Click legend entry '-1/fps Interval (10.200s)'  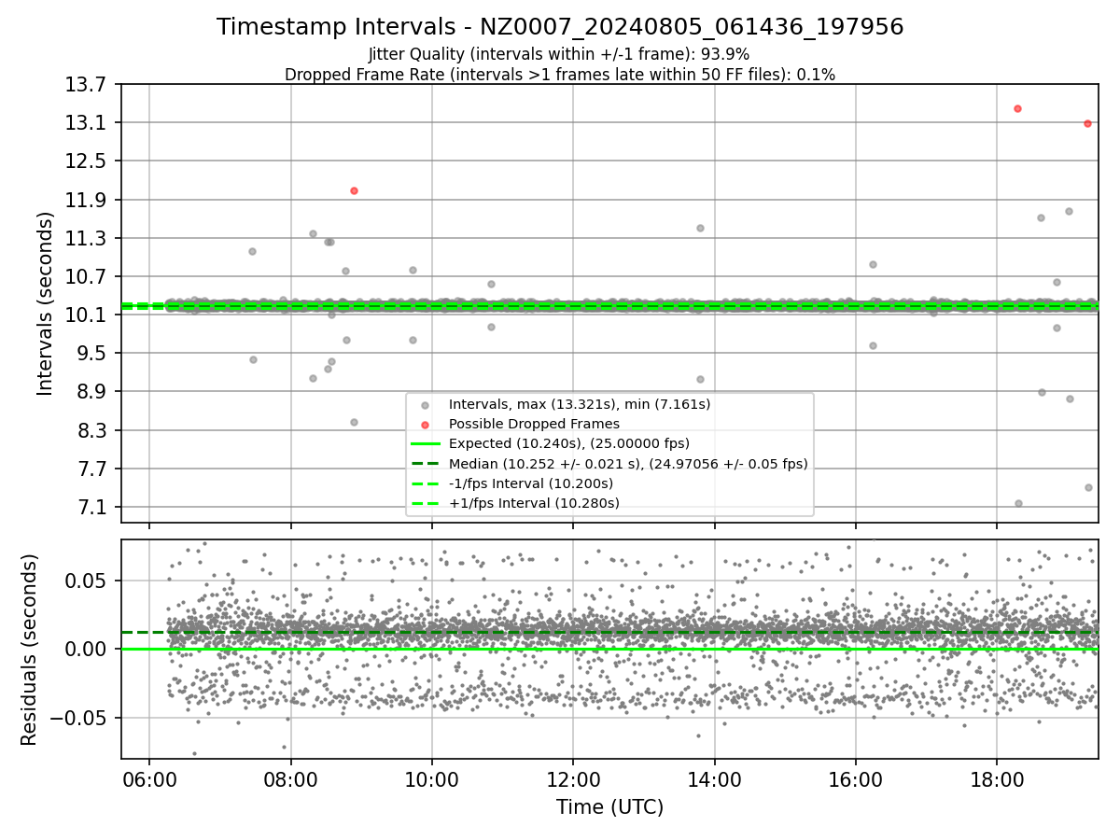[x=531, y=483]
